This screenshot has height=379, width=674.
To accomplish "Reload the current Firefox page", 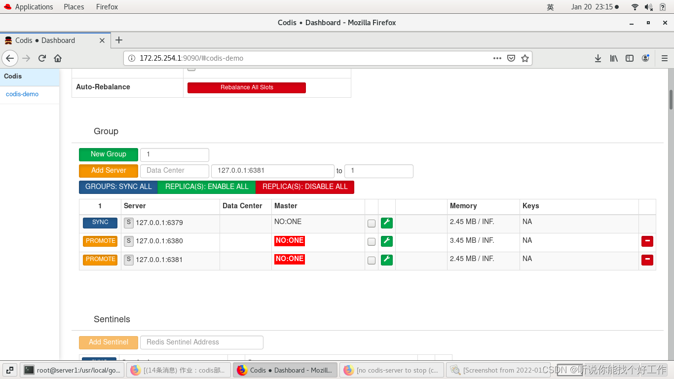I will 42,58.
